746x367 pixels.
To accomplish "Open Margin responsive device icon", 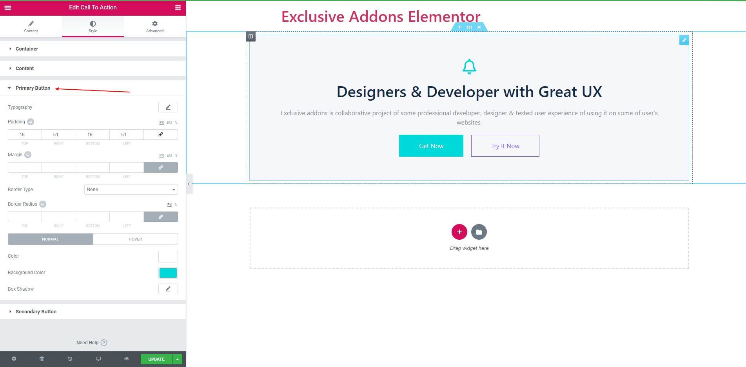I will tap(28, 155).
